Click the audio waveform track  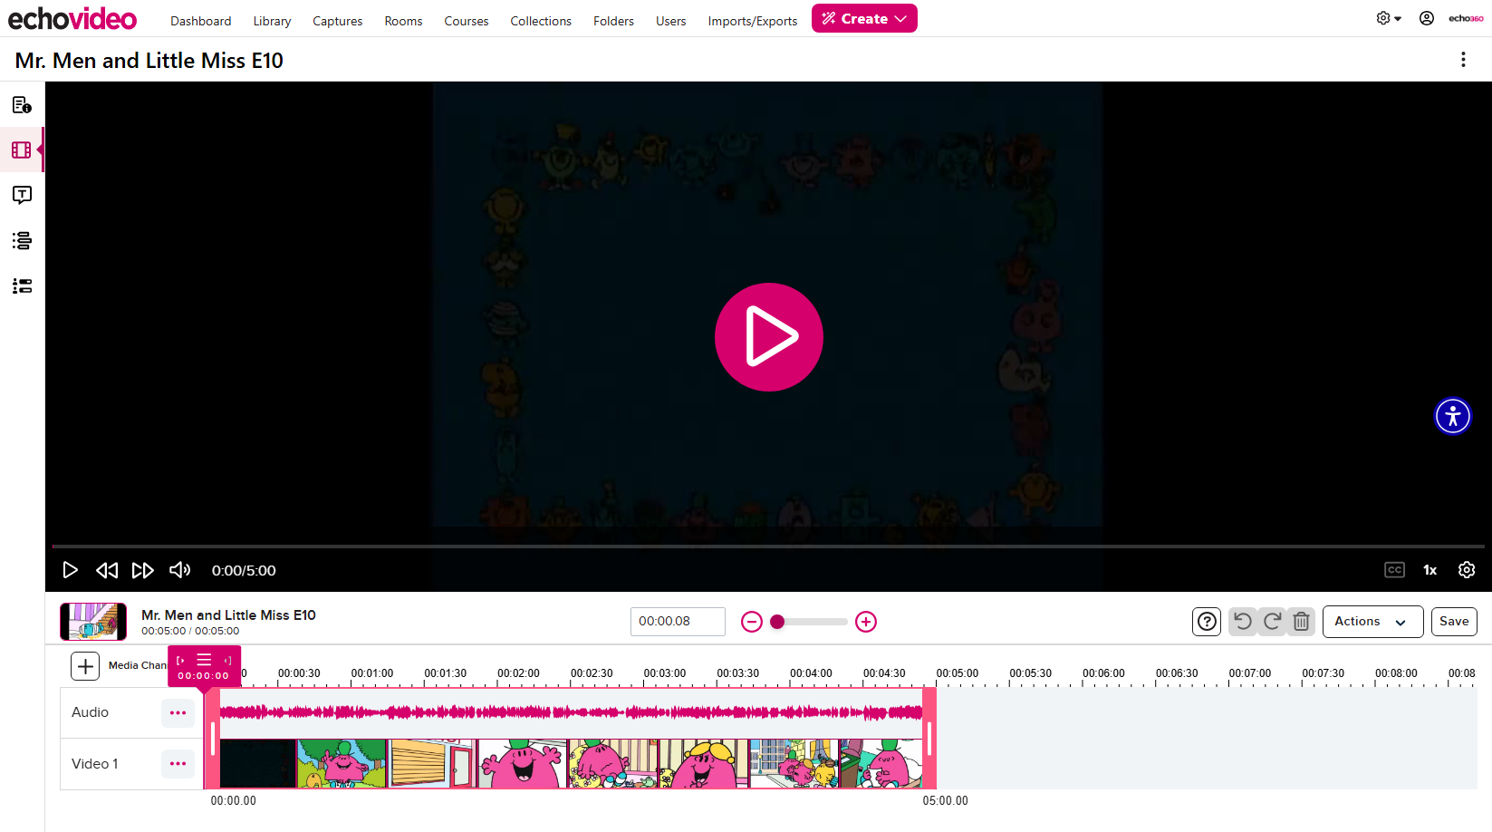571,712
